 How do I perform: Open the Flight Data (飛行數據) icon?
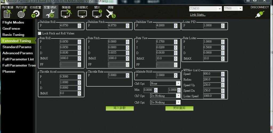click(7, 13)
